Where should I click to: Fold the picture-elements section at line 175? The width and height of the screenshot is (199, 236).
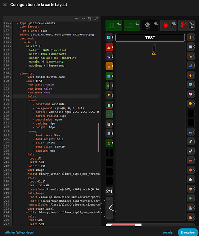[10, 23]
